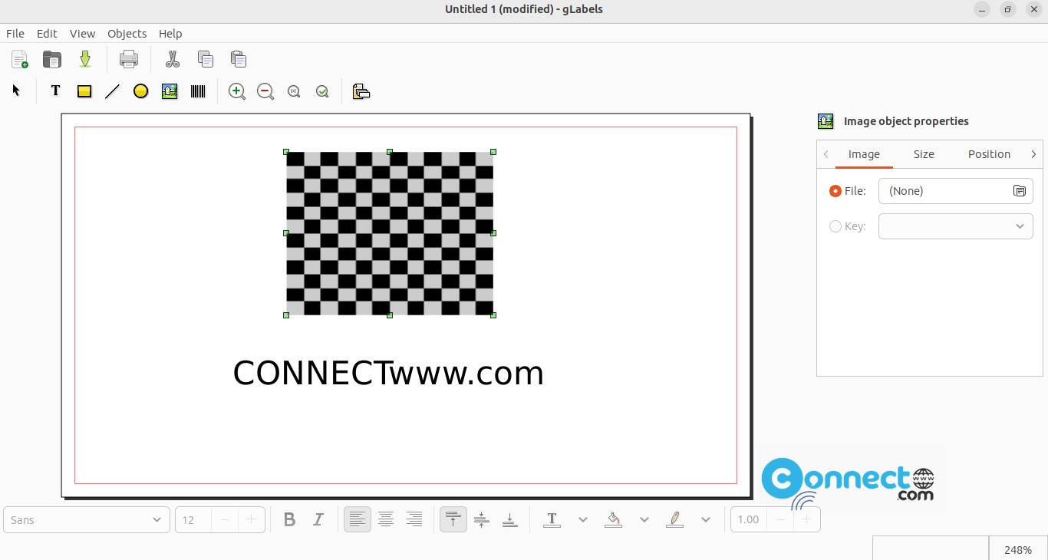1048x560 pixels.
Task: Increase font size with plus button
Action: [x=251, y=519]
